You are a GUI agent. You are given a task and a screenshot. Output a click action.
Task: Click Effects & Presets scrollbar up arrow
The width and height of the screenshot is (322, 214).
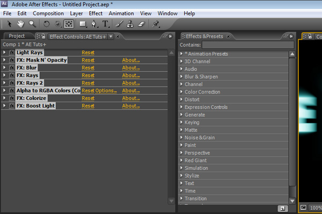292,54
